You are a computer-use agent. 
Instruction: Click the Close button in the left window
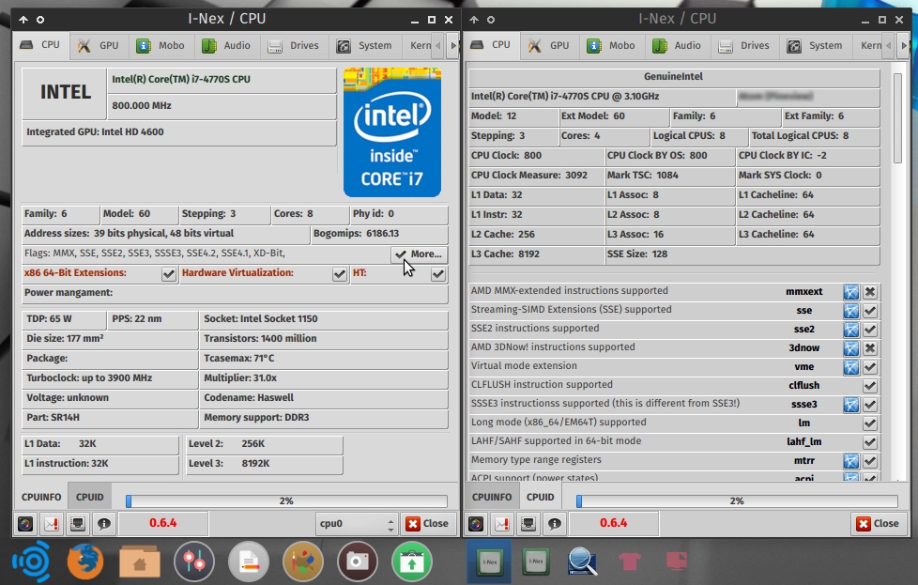point(428,524)
